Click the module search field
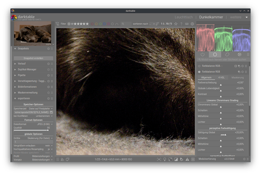 223,60
